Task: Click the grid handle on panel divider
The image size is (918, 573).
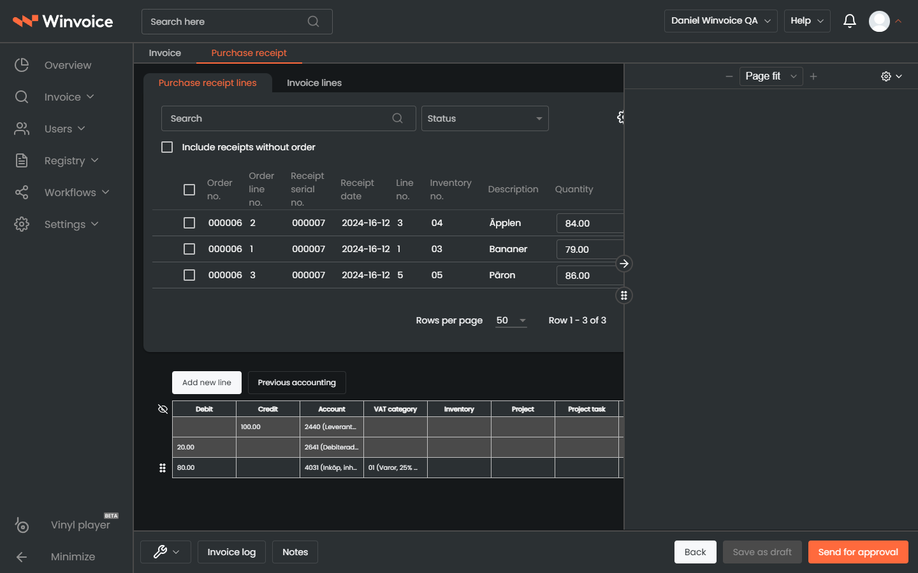Action: coord(624,295)
